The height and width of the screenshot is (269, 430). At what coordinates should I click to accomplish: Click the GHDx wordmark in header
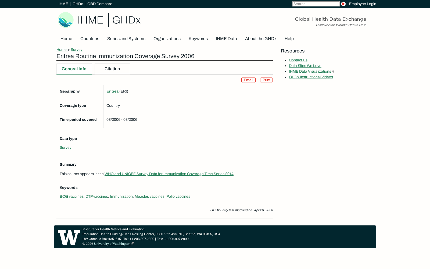[x=126, y=20]
